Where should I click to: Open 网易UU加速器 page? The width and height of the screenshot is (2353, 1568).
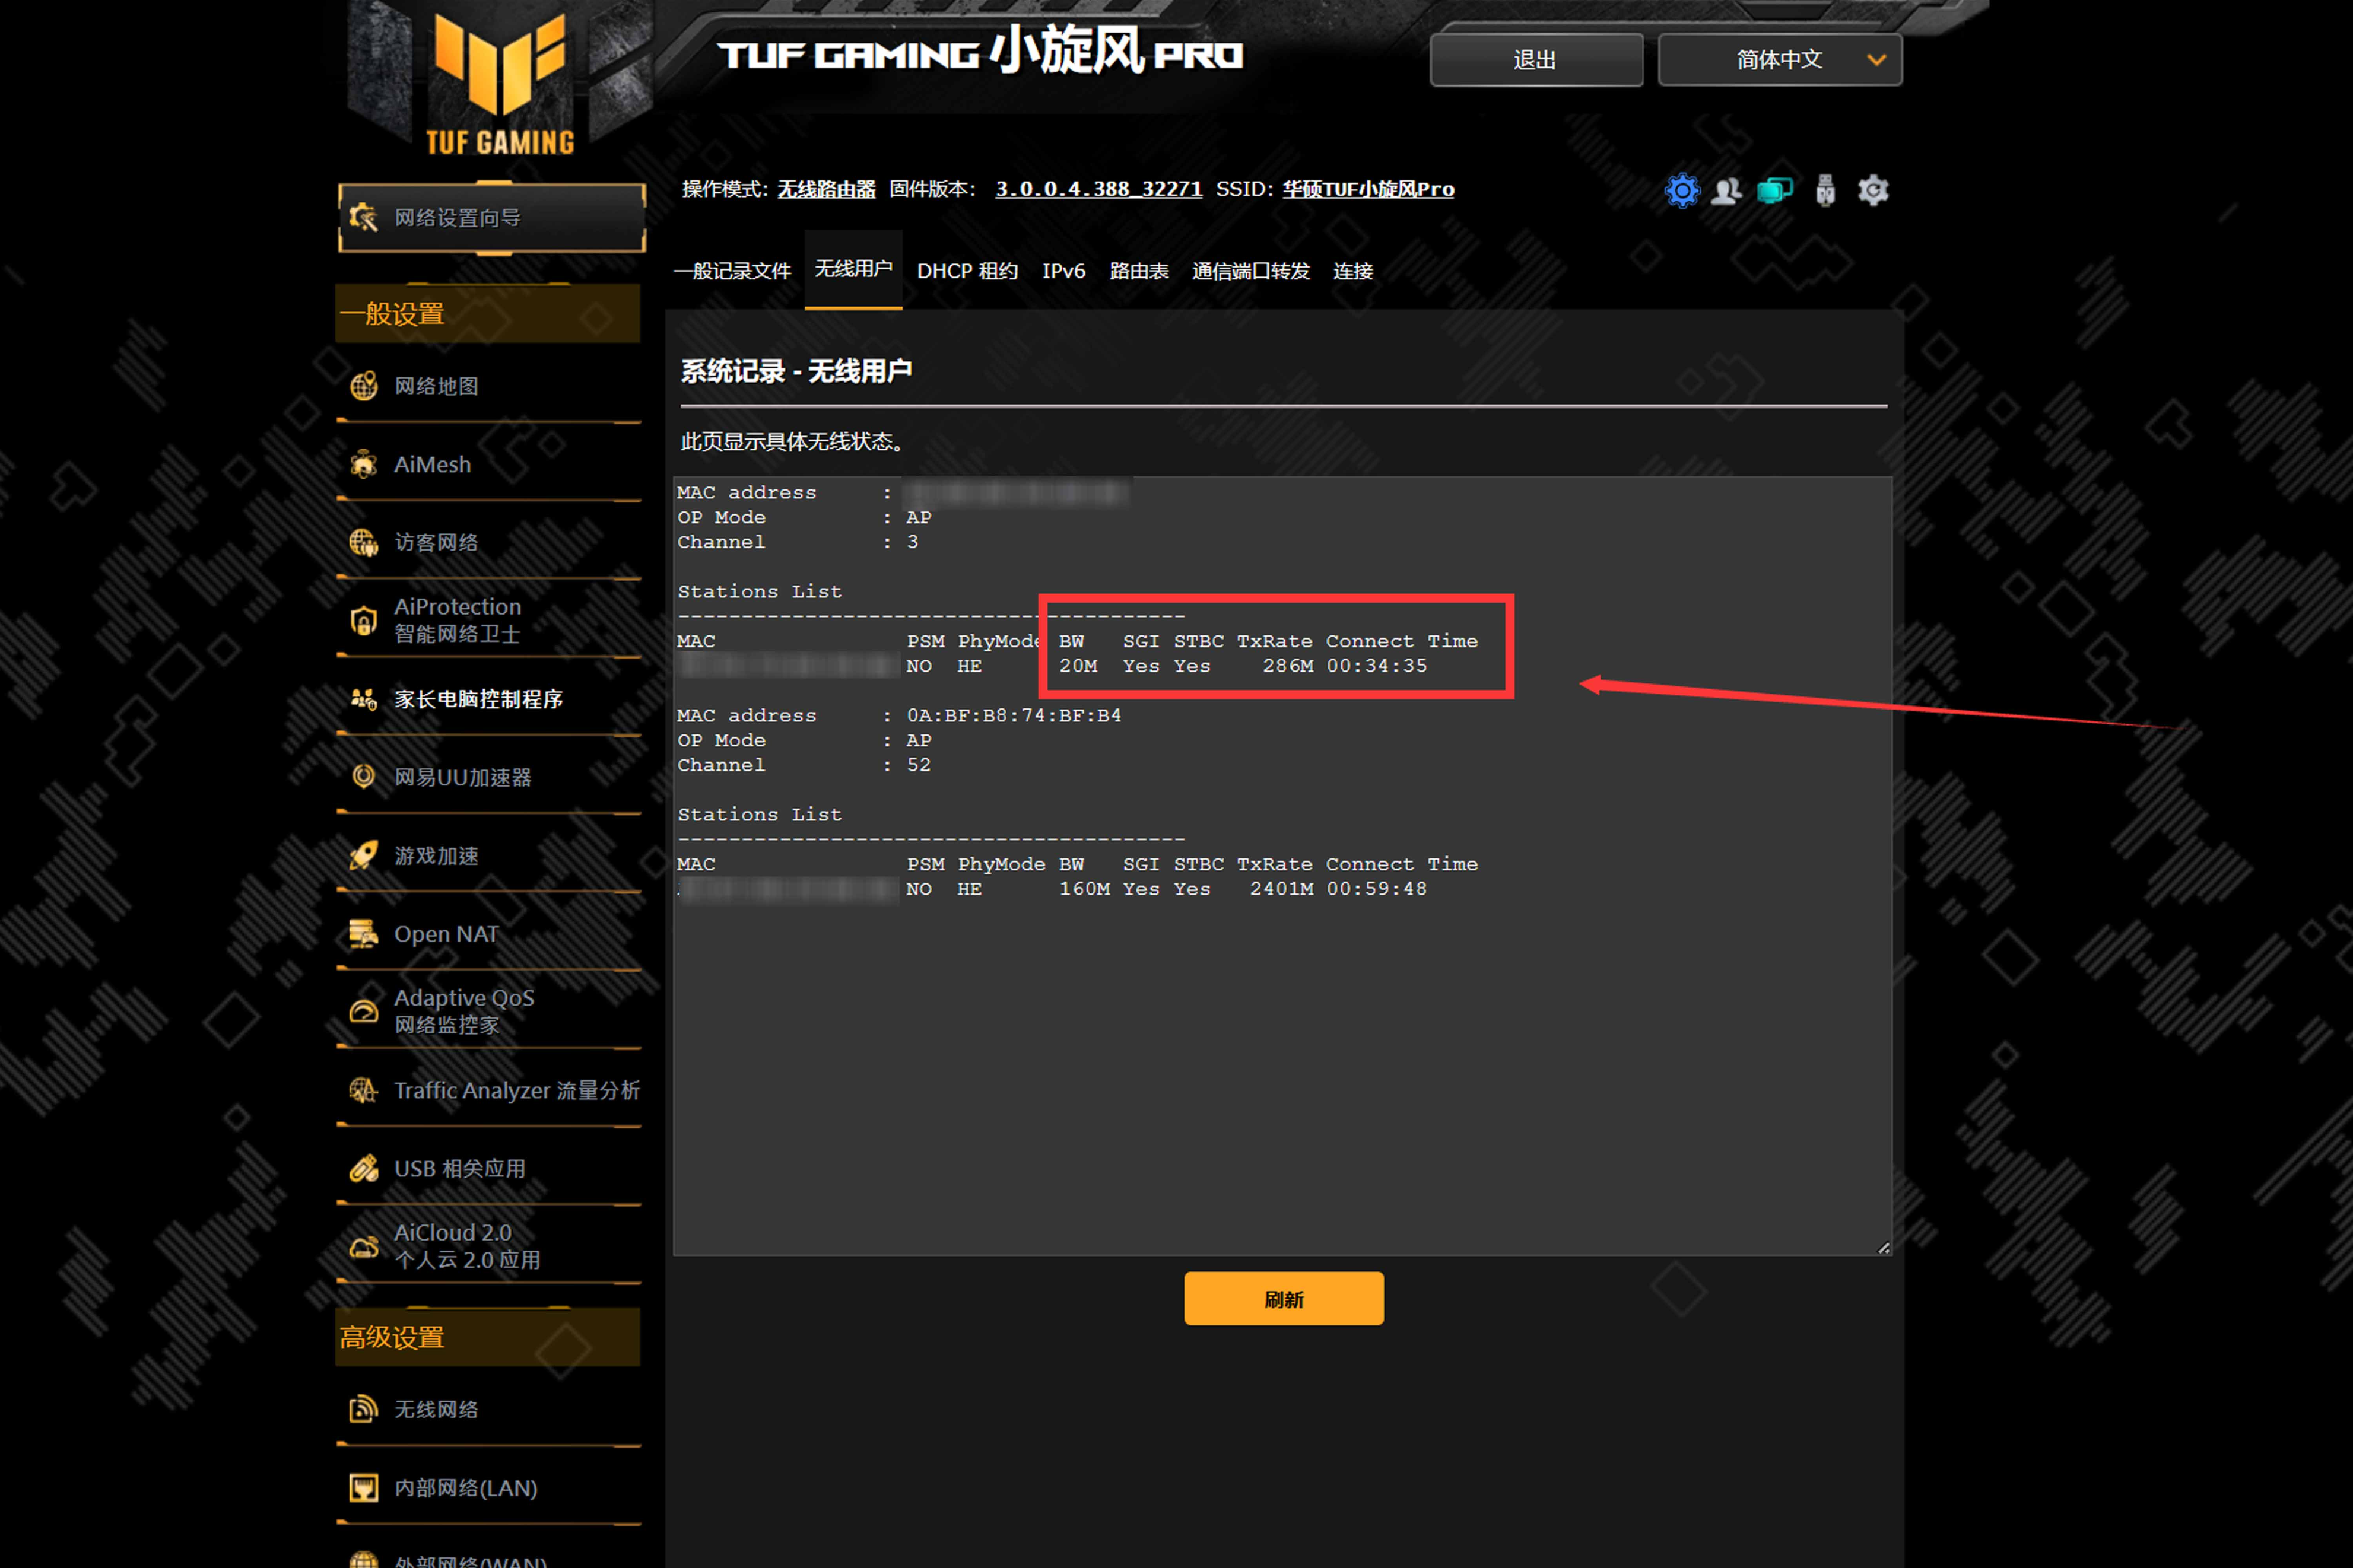[462, 777]
